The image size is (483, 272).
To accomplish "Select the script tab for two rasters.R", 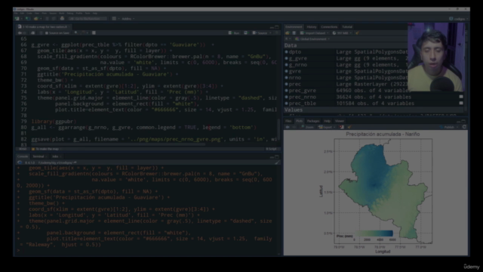I will [44, 27].
